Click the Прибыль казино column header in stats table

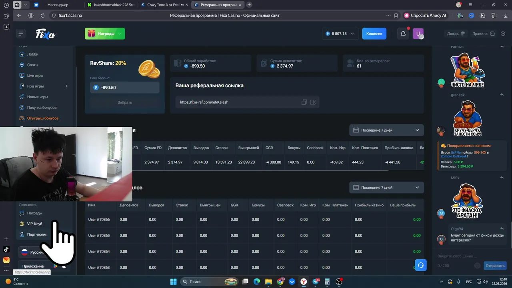coord(399,148)
